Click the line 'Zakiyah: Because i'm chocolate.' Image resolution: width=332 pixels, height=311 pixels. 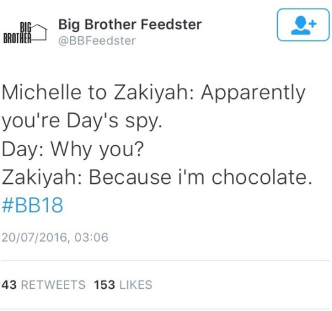pos(157,177)
